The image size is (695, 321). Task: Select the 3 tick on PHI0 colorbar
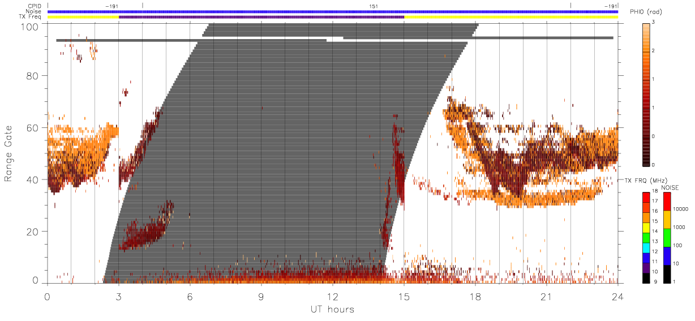[654, 23]
